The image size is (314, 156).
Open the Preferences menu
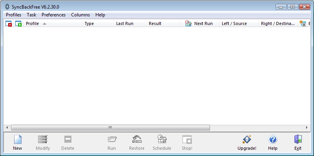tap(53, 15)
